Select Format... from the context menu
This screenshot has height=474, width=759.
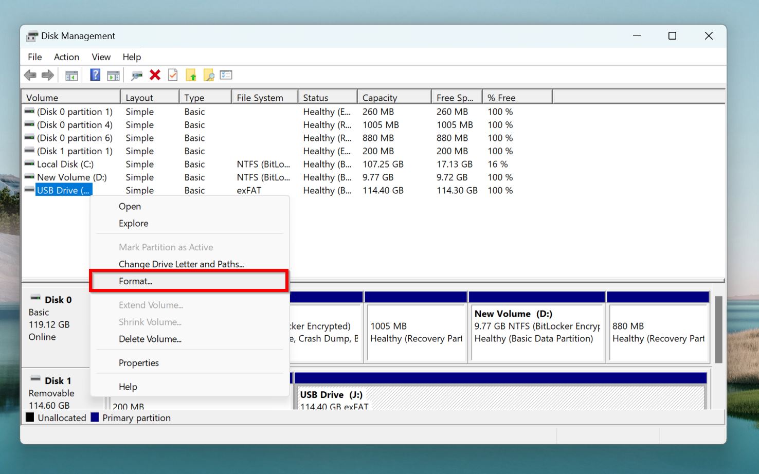click(189, 281)
